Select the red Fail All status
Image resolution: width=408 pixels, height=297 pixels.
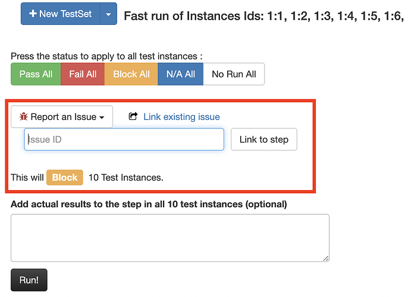[83, 74]
